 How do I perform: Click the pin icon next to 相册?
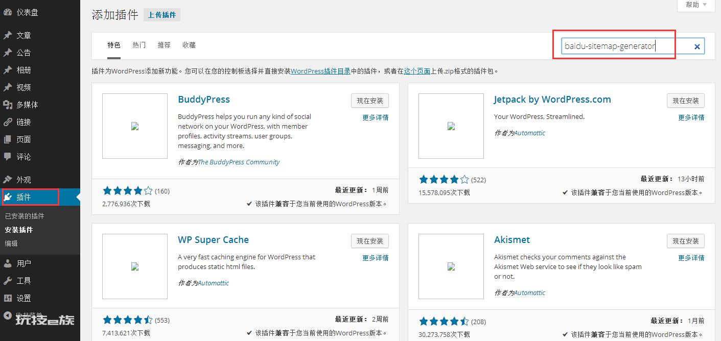click(x=8, y=70)
